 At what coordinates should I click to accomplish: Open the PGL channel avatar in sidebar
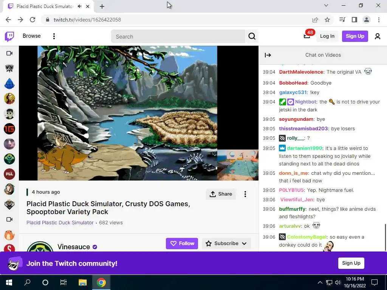click(9, 174)
